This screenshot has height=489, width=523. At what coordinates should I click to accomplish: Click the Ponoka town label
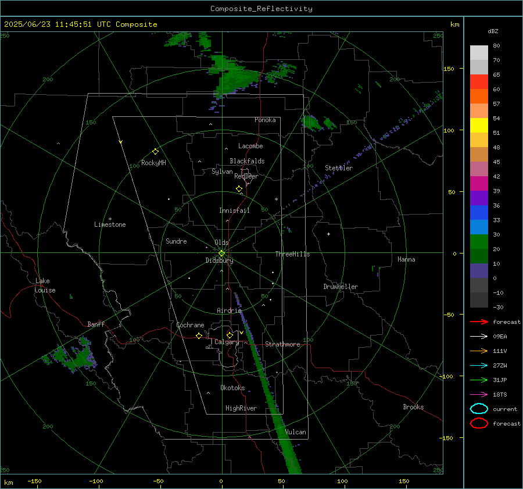coord(265,120)
